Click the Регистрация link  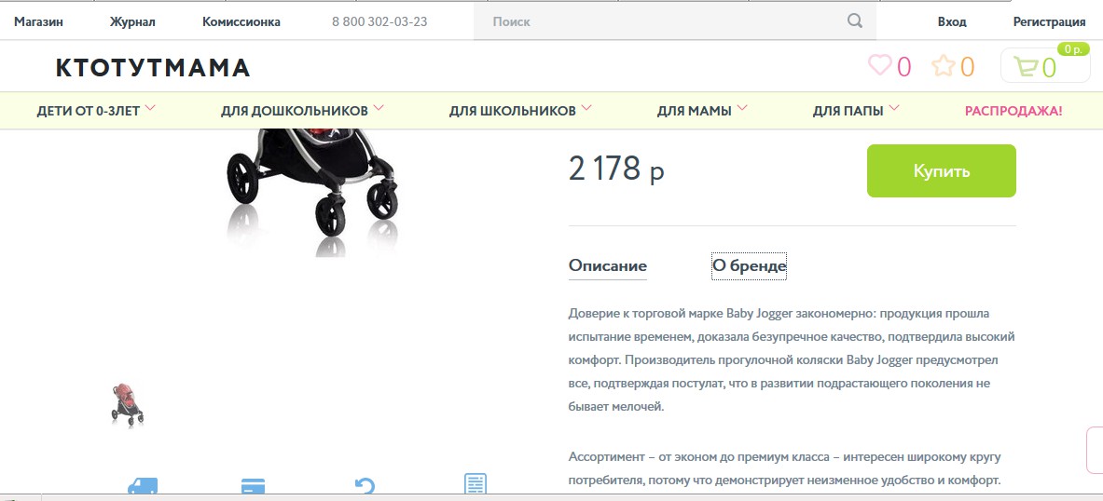click(1049, 21)
